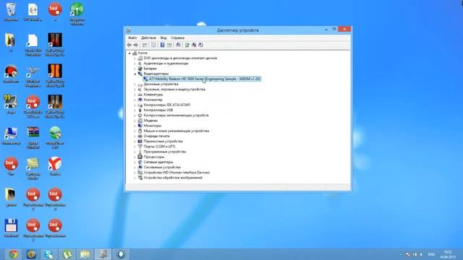Toggle the action pane toolbar icon
This screenshot has width=463, height=260.
tap(169, 45)
